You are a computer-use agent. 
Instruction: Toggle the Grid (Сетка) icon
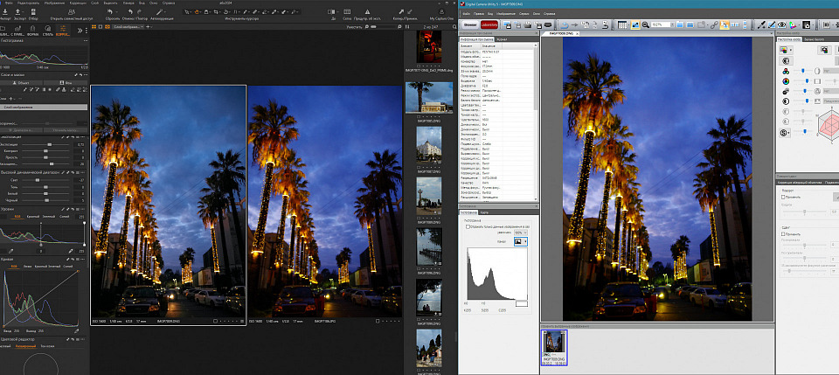[347, 11]
